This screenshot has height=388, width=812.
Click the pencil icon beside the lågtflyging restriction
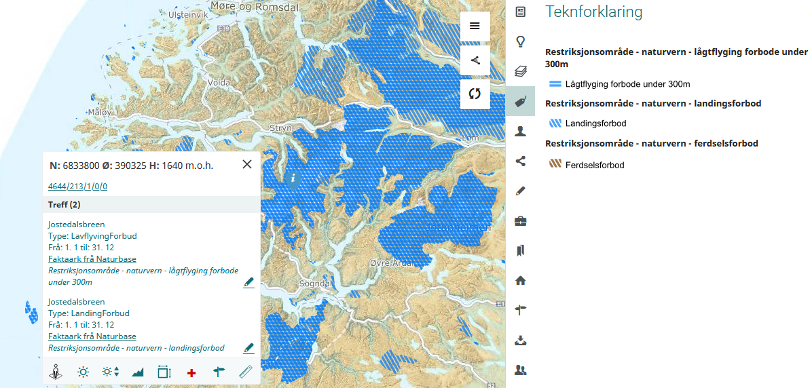click(x=248, y=282)
